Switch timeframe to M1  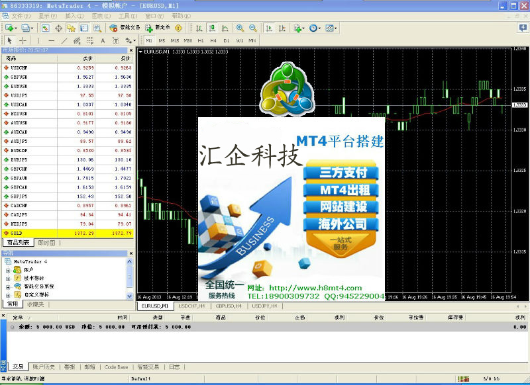(x=149, y=40)
